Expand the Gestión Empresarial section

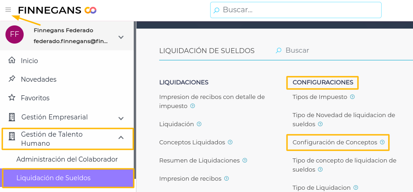121,118
